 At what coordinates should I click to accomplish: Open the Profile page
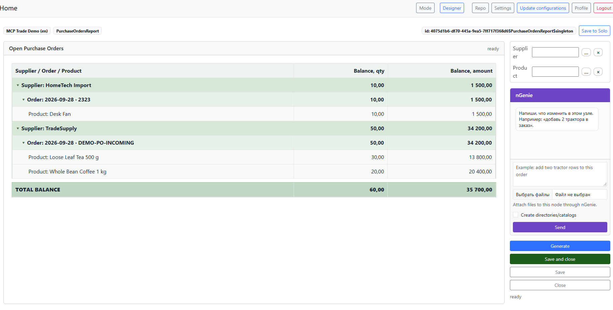(x=581, y=8)
